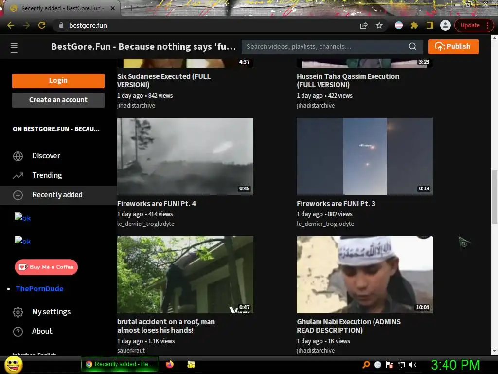Click the padlock site info icon
The width and height of the screenshot is (498, 374).
(61, 25)
